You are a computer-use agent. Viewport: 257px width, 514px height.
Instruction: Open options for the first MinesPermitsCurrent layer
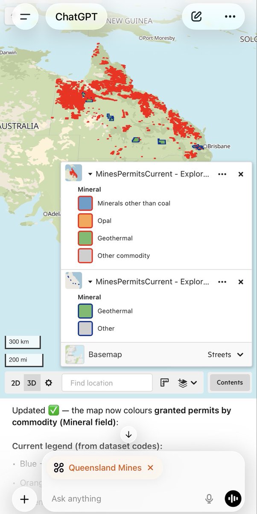[x=222, y=174]
